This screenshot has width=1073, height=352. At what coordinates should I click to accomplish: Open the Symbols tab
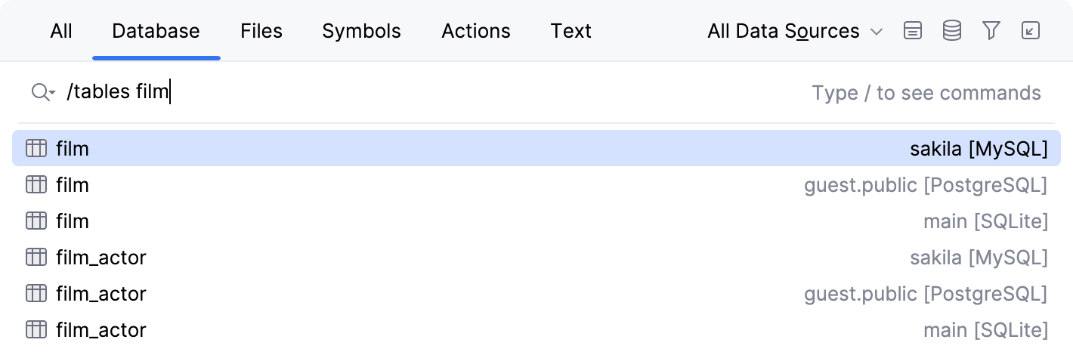tap(361, 31)
